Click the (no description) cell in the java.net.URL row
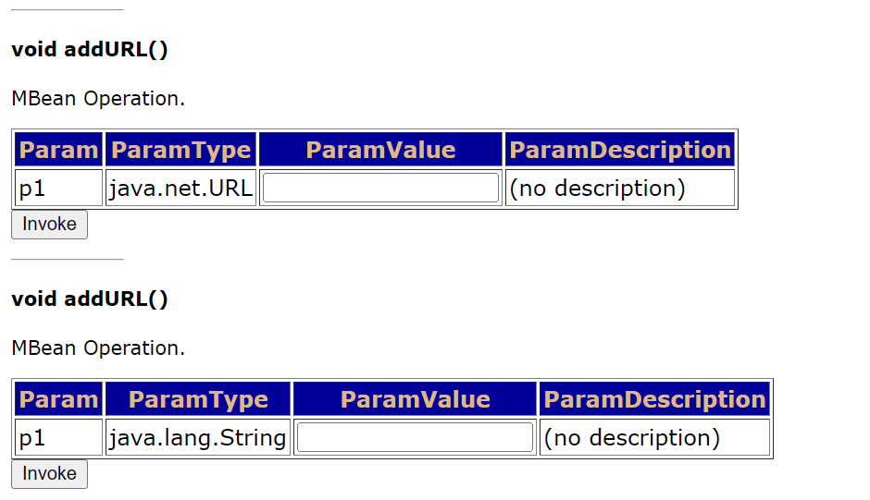The width and height of the screenshot is (870, 500). point(598,188)
